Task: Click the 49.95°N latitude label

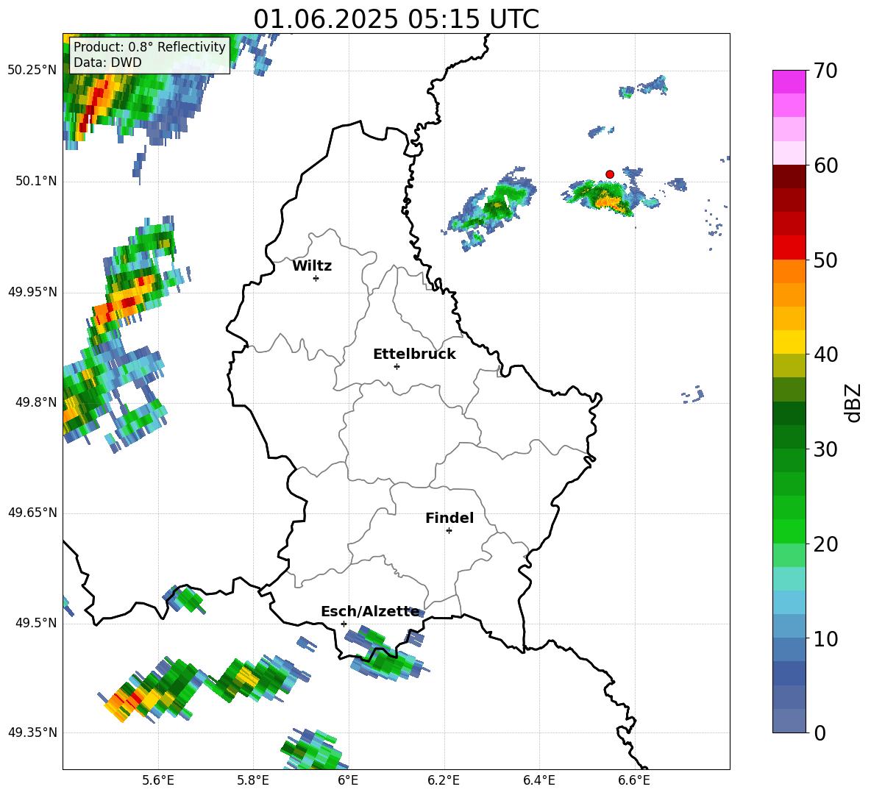Action: click(33, 291)
